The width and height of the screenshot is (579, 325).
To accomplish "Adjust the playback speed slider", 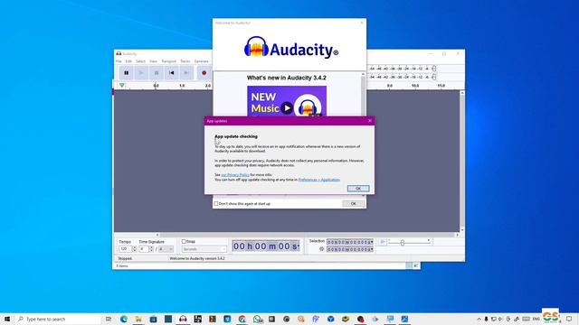I will 402,243.
